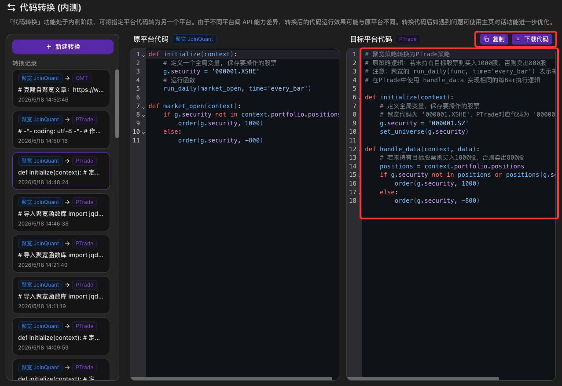The width and height of the screenshot is (562, 386).
Task: Click the PTrade badge next to 目标平台代码
Action: (x=408, y=39)
